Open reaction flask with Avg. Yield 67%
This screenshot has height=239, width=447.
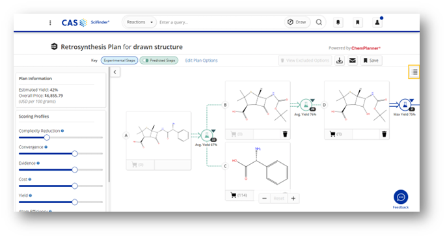click(x=207, y=135)
